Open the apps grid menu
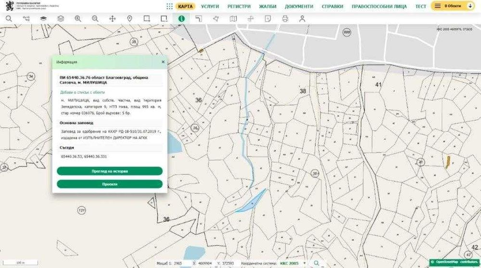This screenshot has width=481, height=268. point(169,6)
